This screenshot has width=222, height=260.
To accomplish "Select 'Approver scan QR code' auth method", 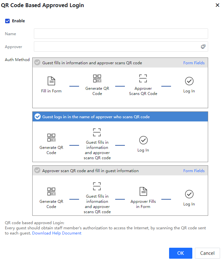I will tap(38, 171).
